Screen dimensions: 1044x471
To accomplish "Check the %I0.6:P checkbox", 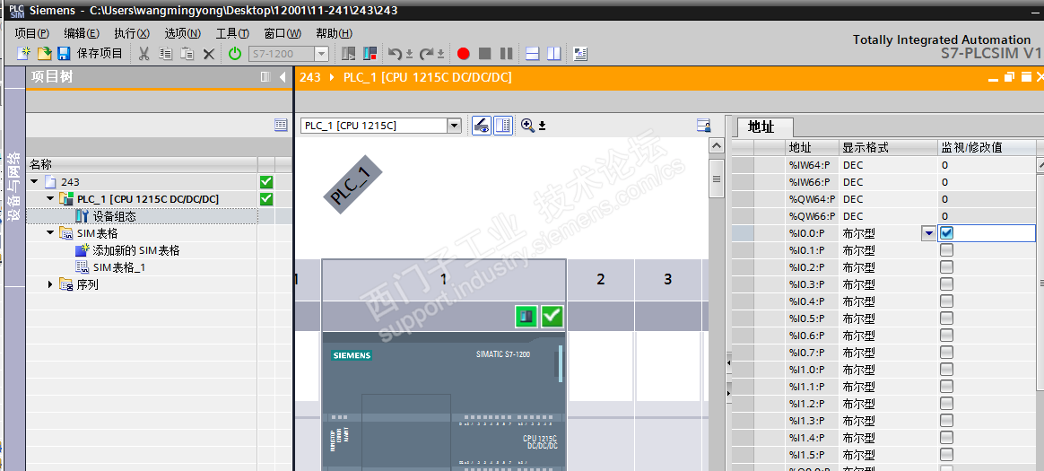I will coord(946,336).
